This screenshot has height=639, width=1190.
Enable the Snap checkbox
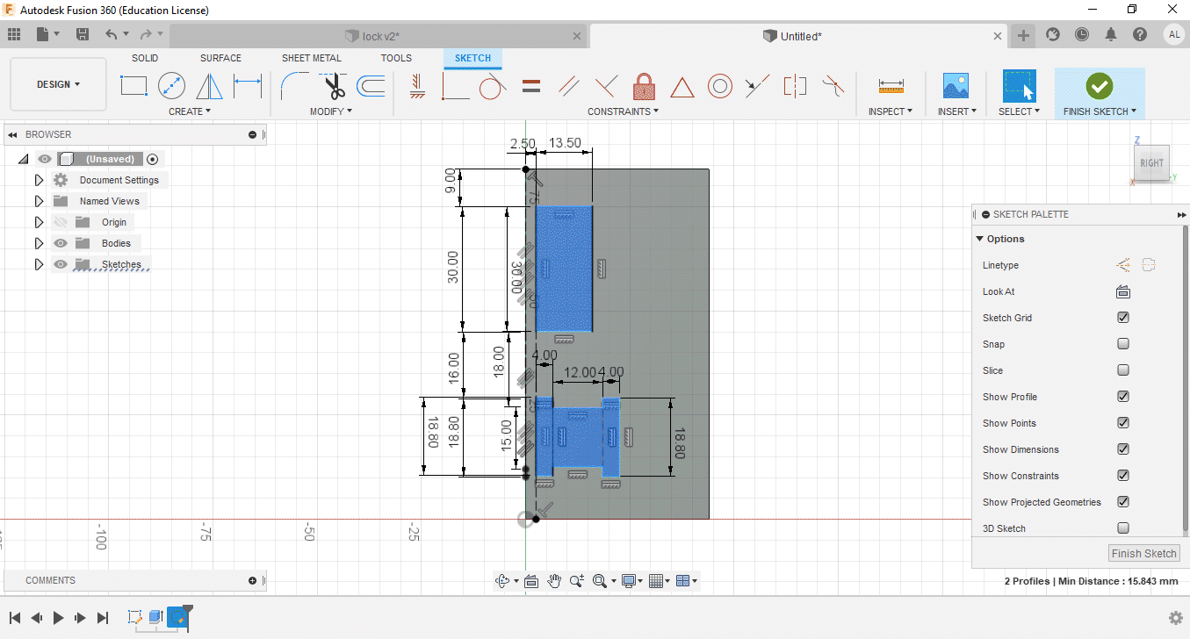pos(1122,344)
